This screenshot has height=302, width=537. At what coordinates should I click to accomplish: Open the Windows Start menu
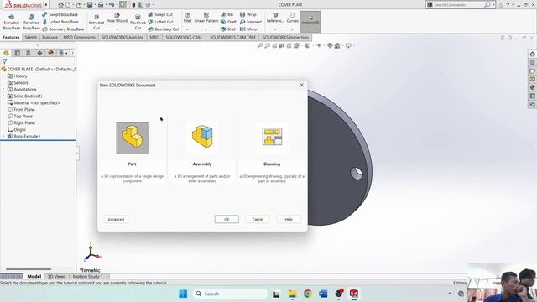[x=183, y=294]
